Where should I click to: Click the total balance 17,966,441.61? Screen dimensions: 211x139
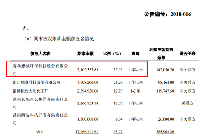87,132
